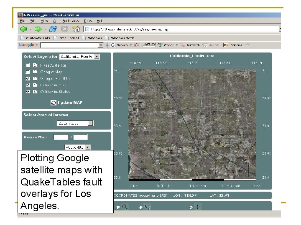Click inside the Google toolbar search field

[69, 45]
